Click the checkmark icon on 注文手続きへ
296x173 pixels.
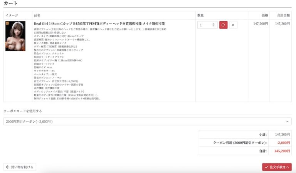coord(266,167)
